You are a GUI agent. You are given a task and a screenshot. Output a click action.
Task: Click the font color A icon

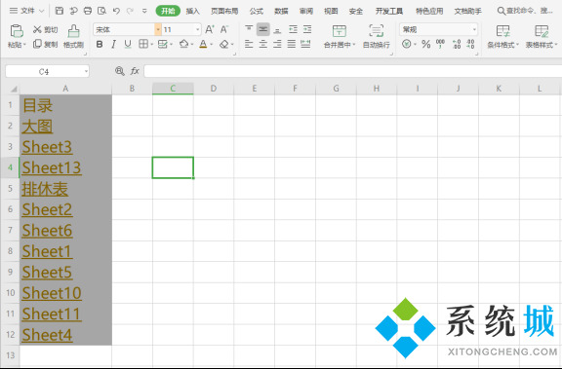(x=203, y=44)
